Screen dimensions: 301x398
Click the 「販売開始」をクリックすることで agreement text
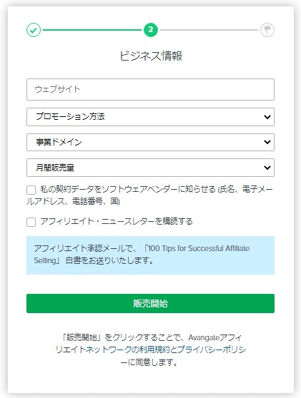coord(122,337)
